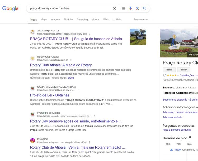Click the Google logo
This screenshot has height=161, width=198.
click(x=10, y=8)
